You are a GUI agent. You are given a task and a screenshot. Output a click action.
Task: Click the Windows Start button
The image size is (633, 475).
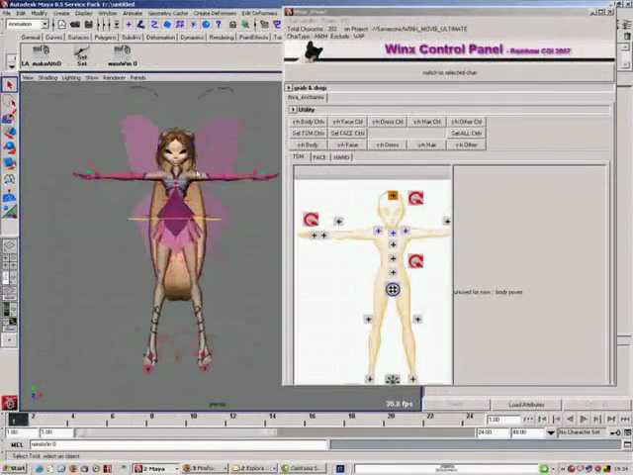coord(15,468)
